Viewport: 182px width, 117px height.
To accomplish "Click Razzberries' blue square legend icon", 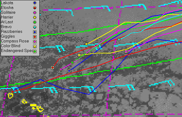I will coord(35,32).
